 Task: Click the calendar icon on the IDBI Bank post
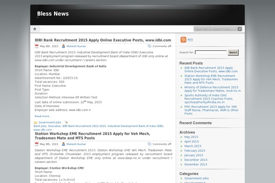click(x=37, y=46)
